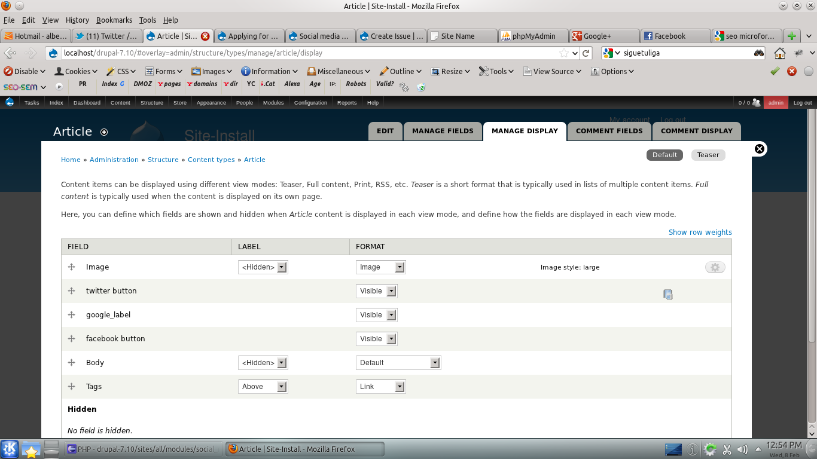Click the URL address bar
Screen dimensions: 817x459
(x=311, y=53)
